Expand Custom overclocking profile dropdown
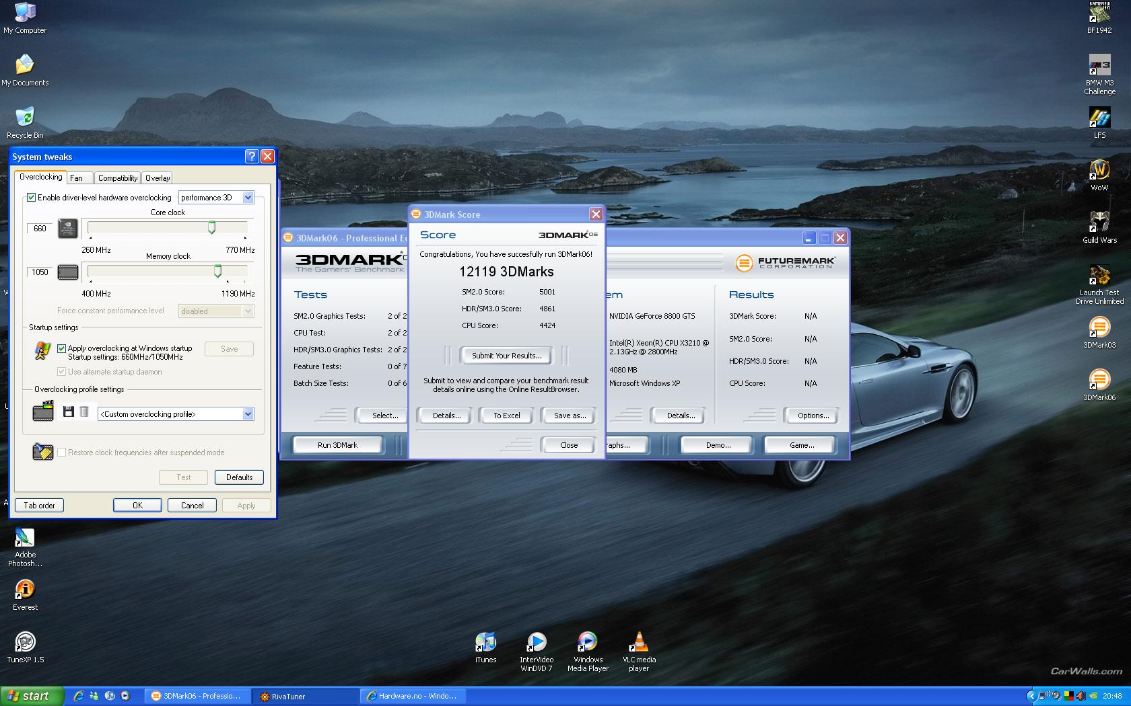Image resolution: width=1131 pixels, height=706 pixels. click(x=176, y=414)
